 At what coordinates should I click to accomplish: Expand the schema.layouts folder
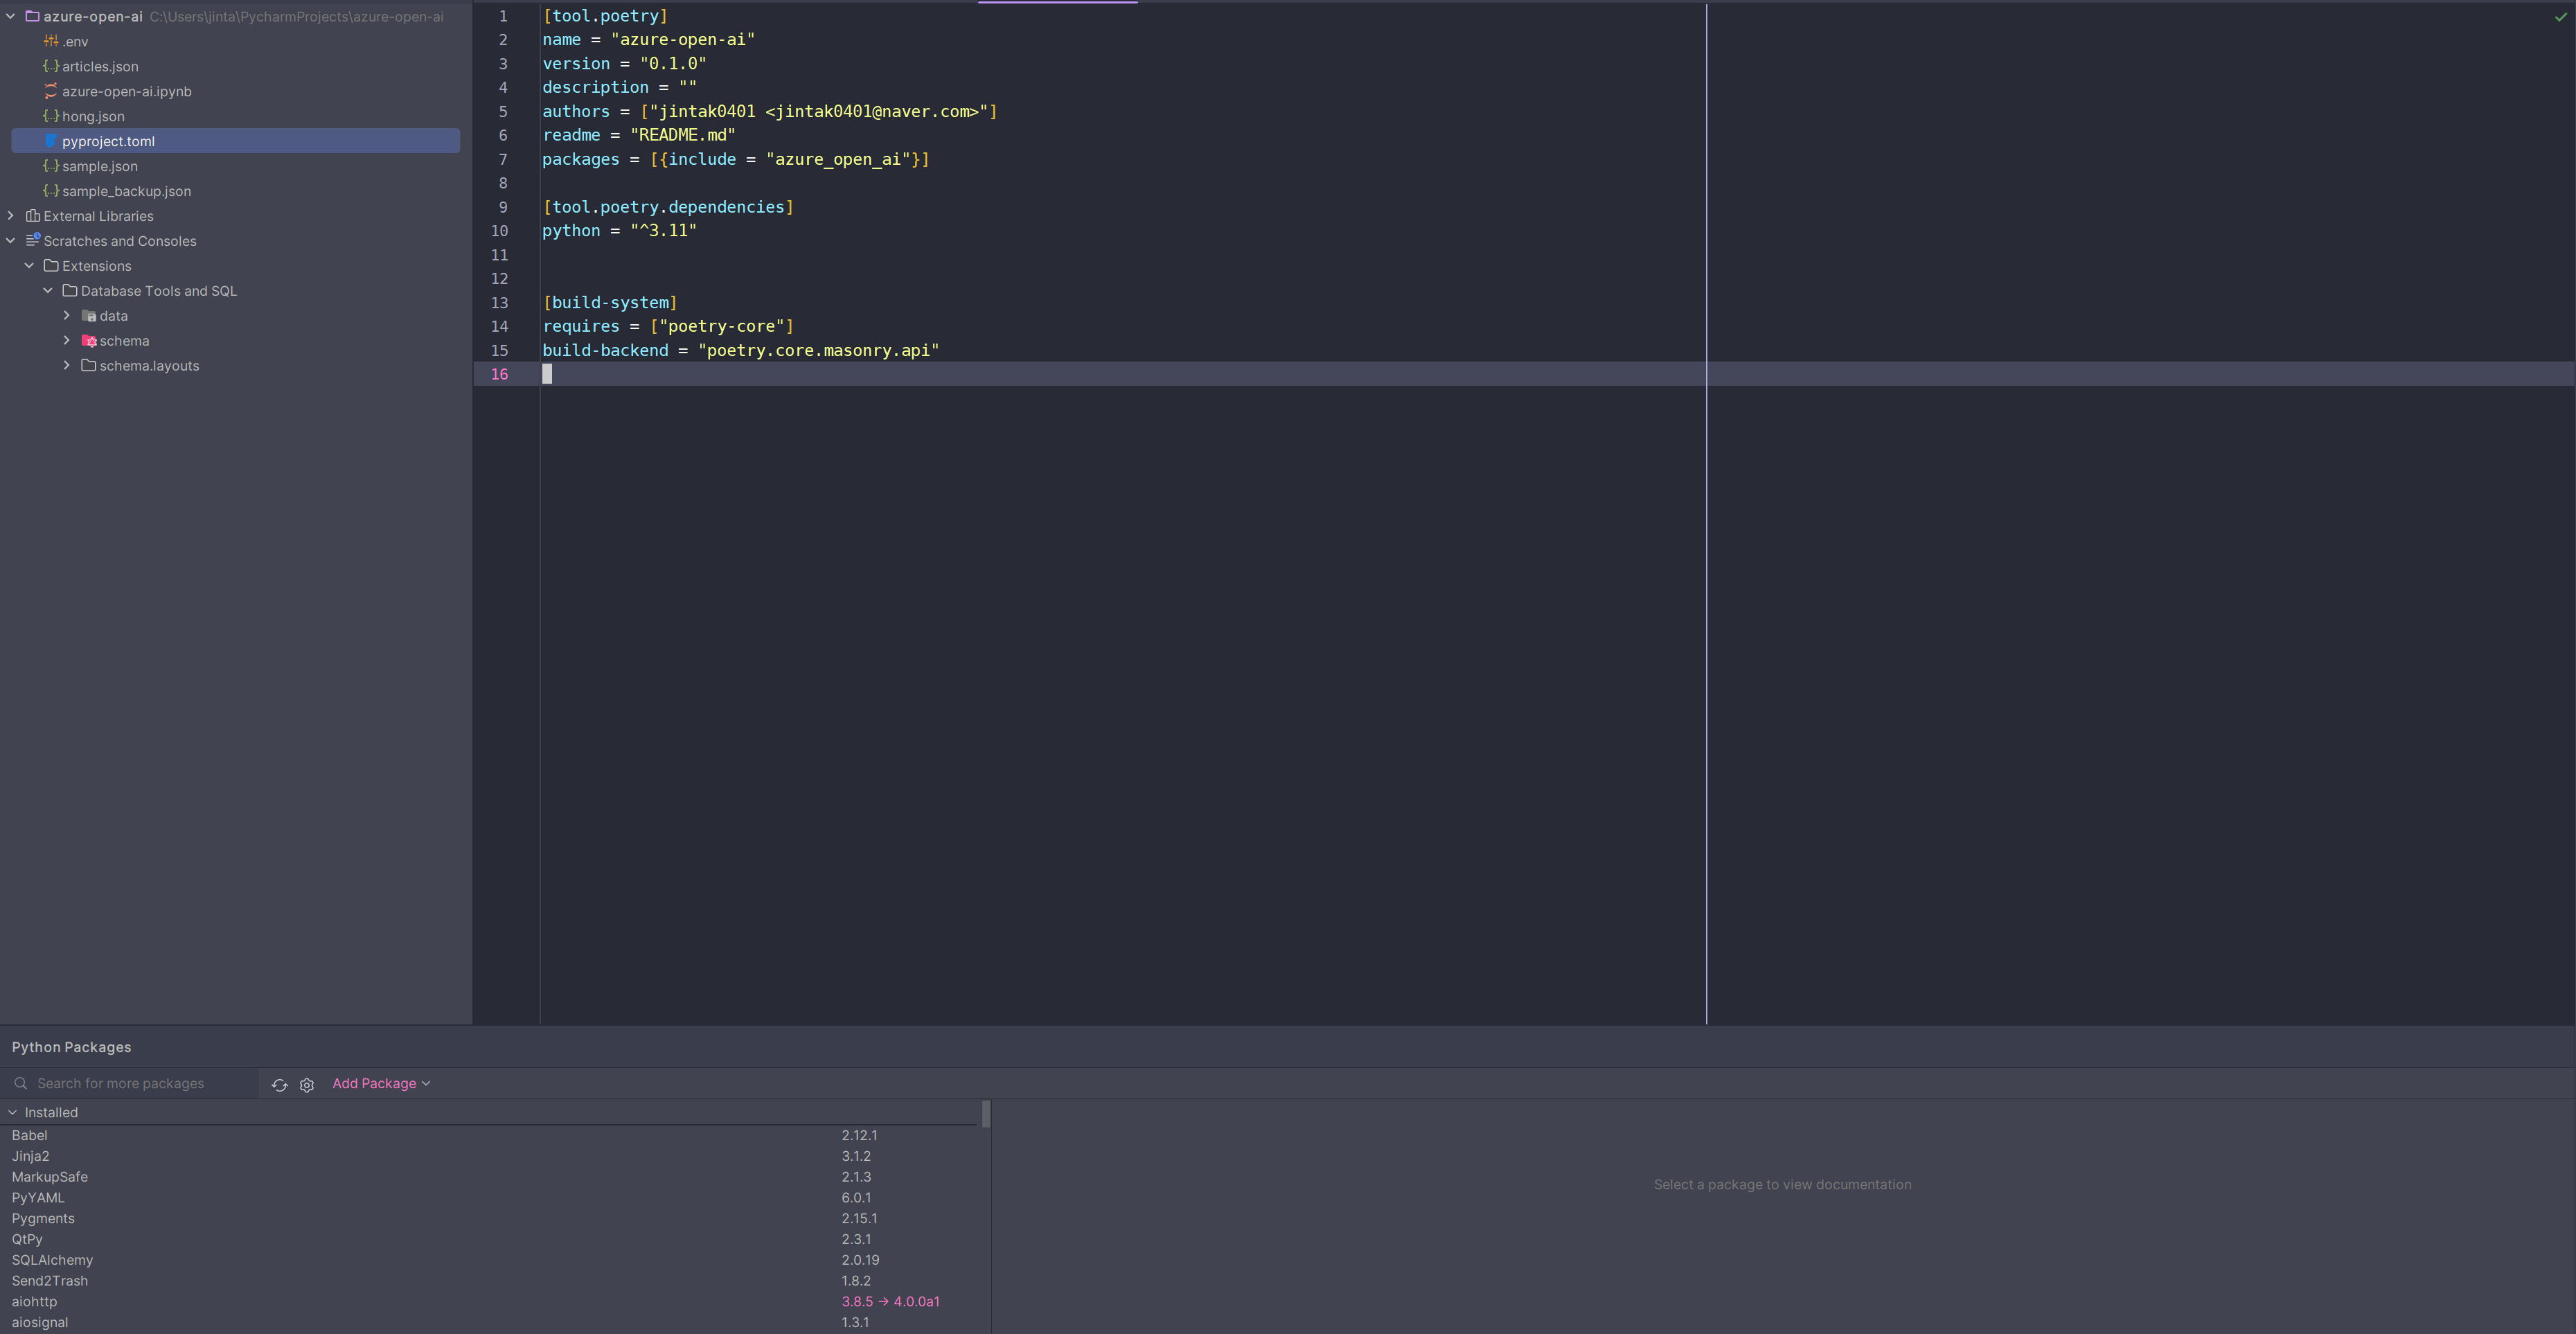(x=66, y=366)
